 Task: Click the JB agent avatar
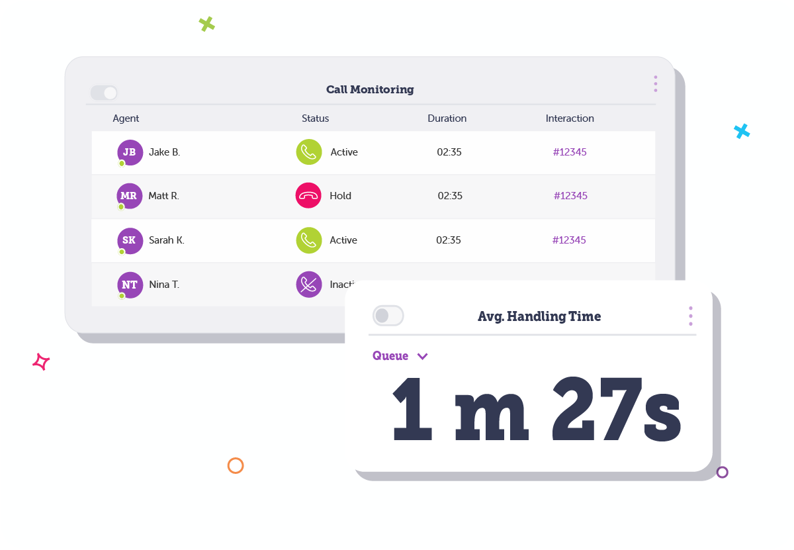point(130,152)
